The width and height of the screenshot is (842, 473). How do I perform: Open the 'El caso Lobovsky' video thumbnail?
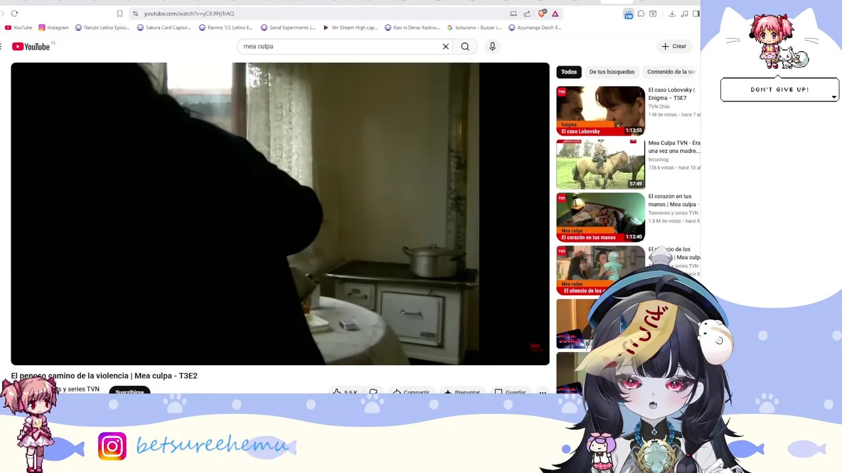pyautogui.click(x=601, y=111)
